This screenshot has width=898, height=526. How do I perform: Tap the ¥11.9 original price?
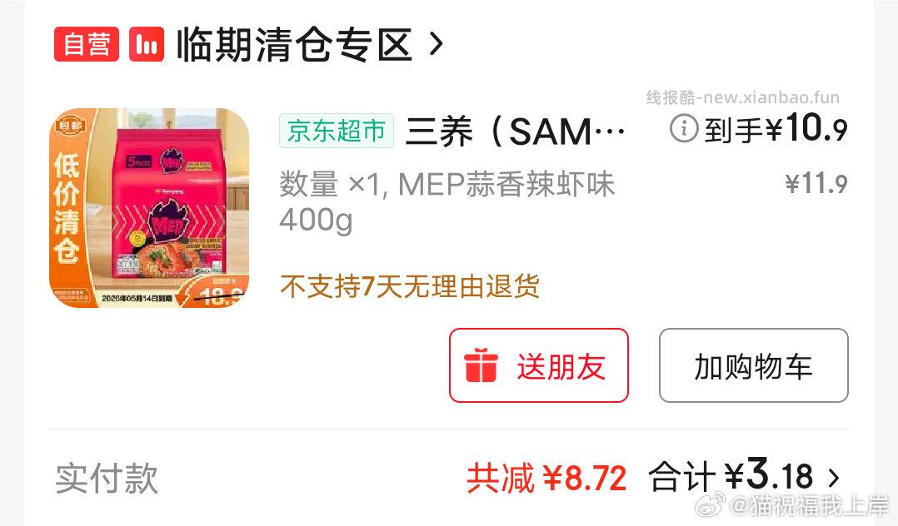[816, 183]
